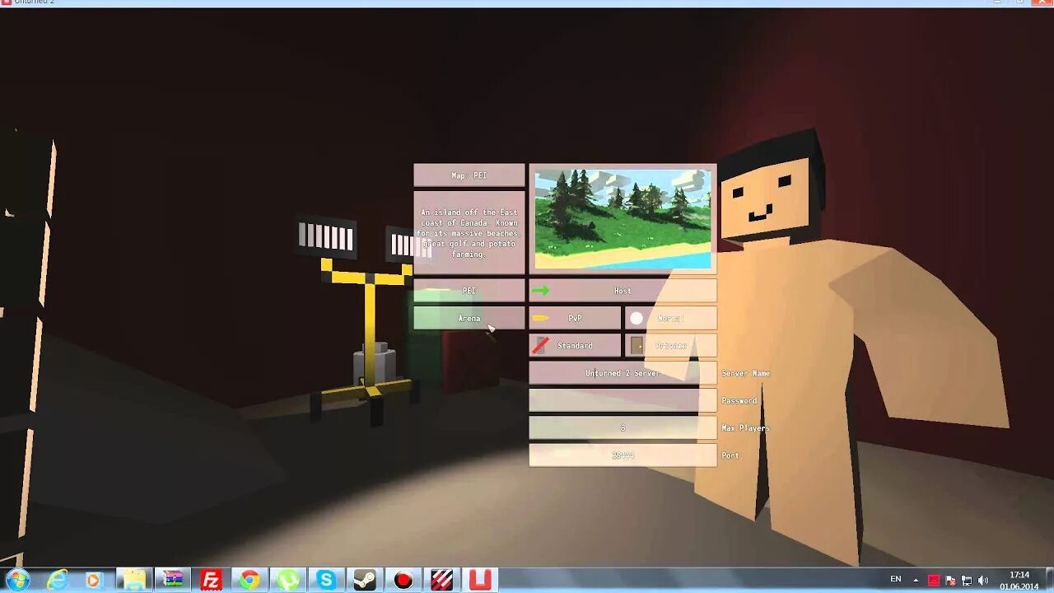This screenshot has width=1054, height=593.
Task: Click the Port number input field
Action: click(x=623, y=455)
